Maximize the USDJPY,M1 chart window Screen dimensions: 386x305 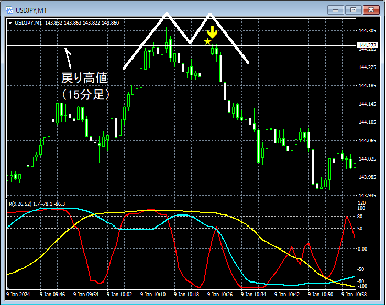(353, 10)
